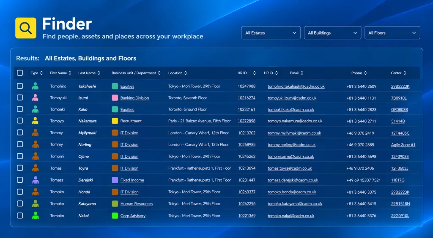Screen dimensions: 433x238
Task: Click location Paris - 21 Balzac Avenue, Fifth Floor
Action: tap(200, 121)
